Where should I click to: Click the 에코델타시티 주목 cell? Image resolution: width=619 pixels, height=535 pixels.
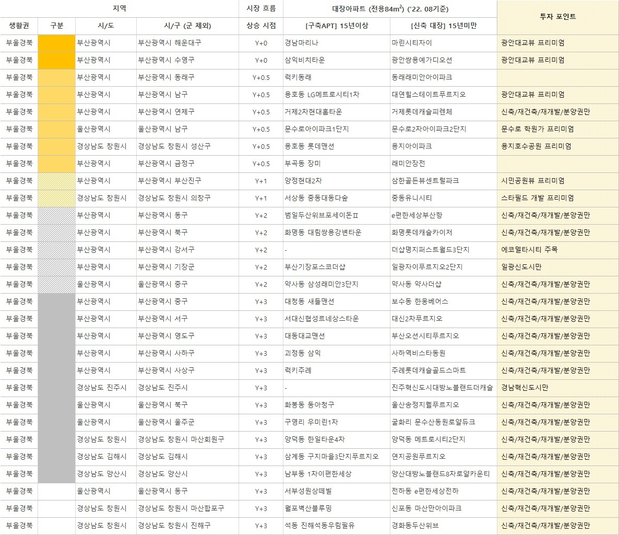click(x=558, y=250)
